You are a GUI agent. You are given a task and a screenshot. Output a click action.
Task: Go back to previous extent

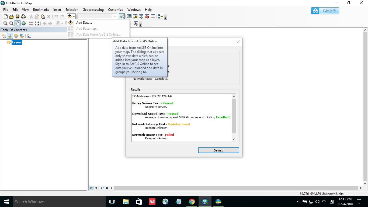(x=44, y=23)
